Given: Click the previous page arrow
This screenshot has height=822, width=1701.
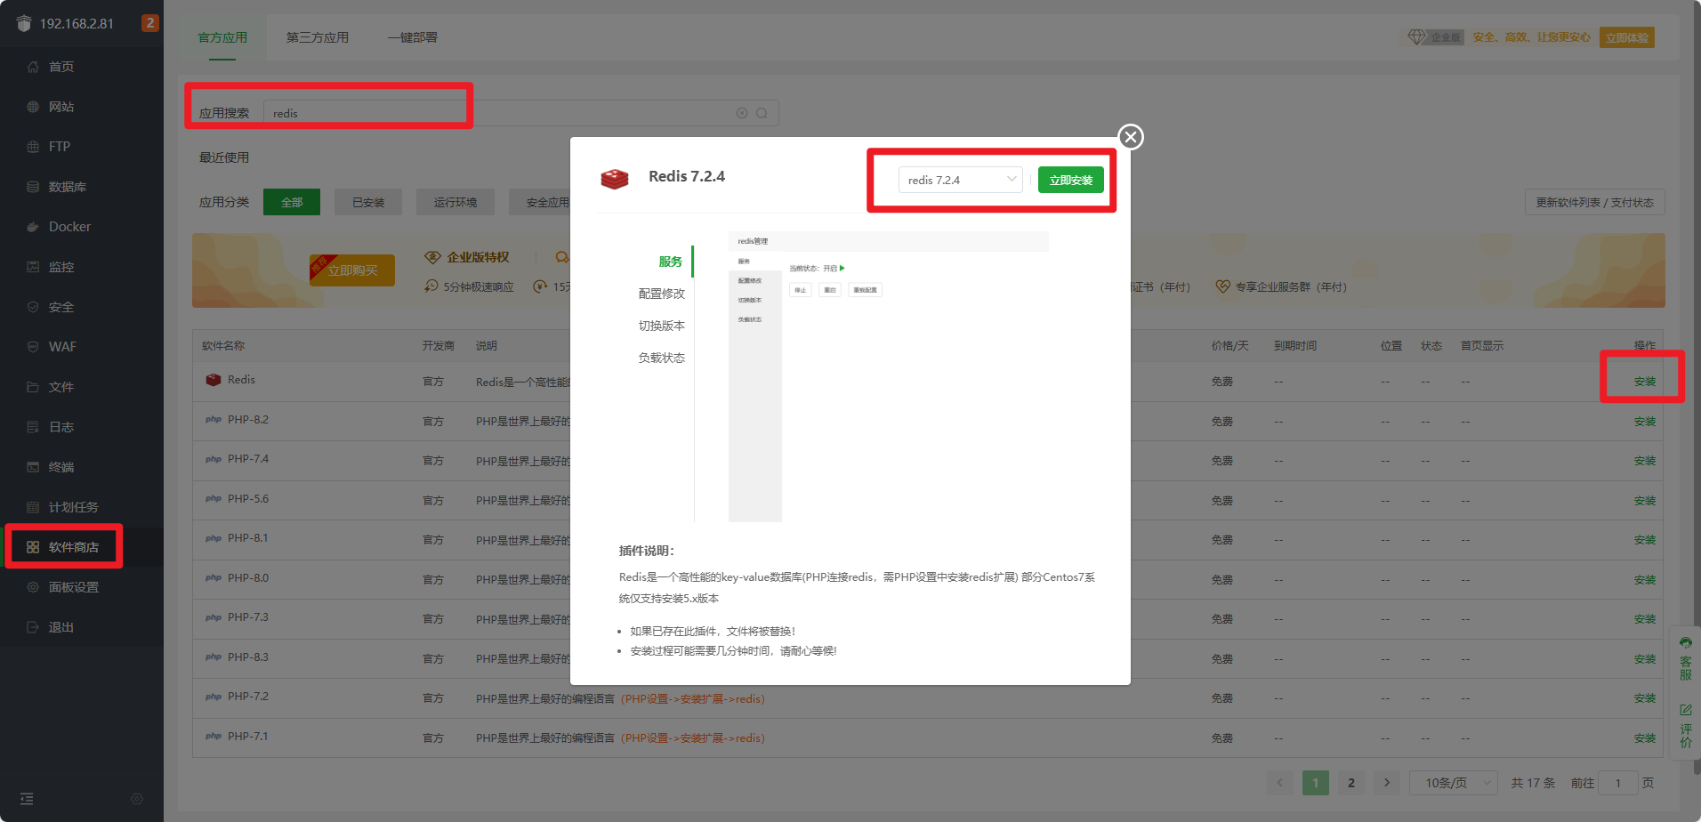Looking at the screenshot, I should (1280, 783).
